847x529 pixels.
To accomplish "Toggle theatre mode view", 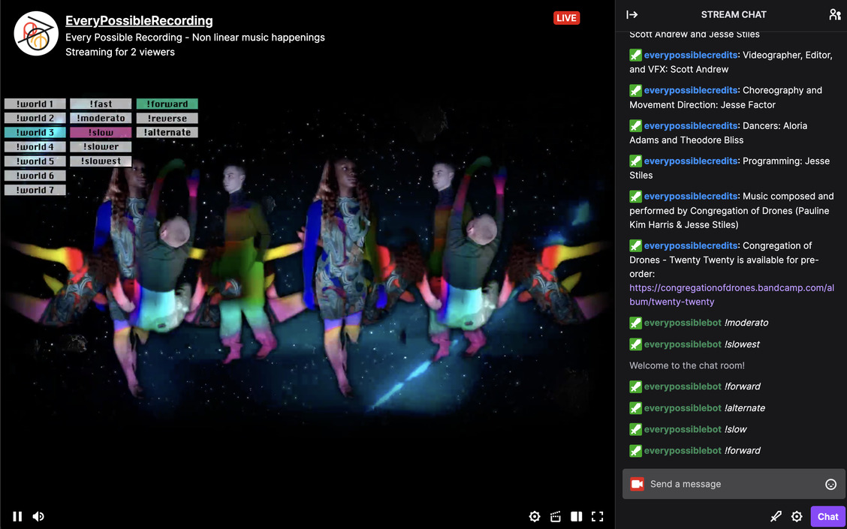I will point(577,516).
